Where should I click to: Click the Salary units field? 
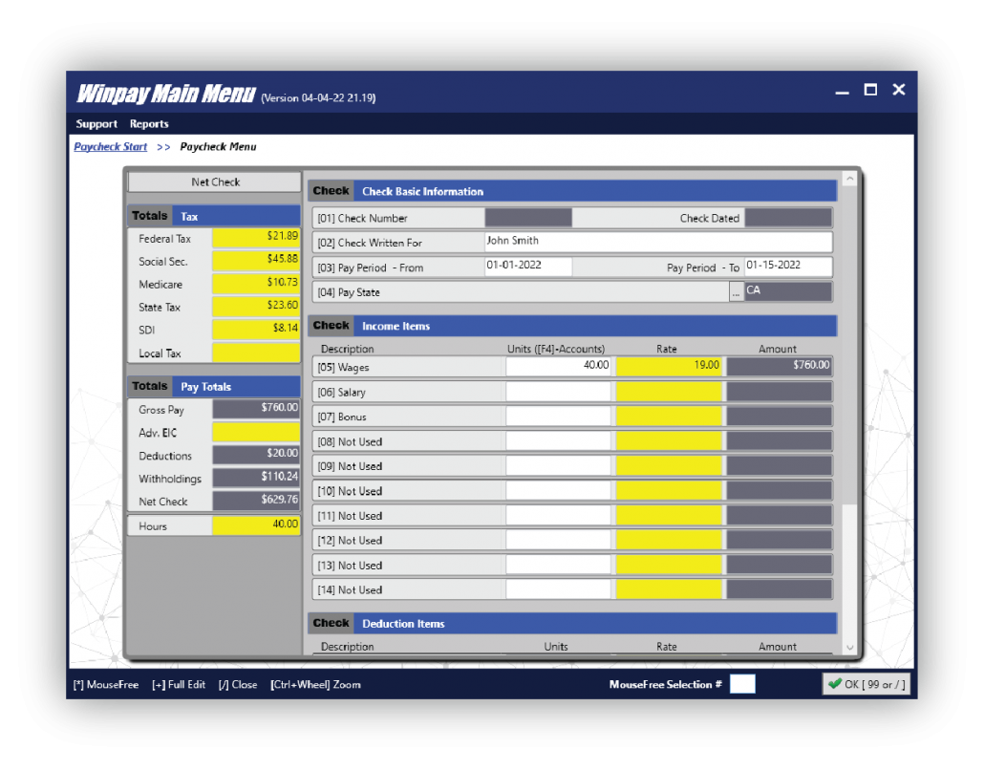(x=558, y=392)
